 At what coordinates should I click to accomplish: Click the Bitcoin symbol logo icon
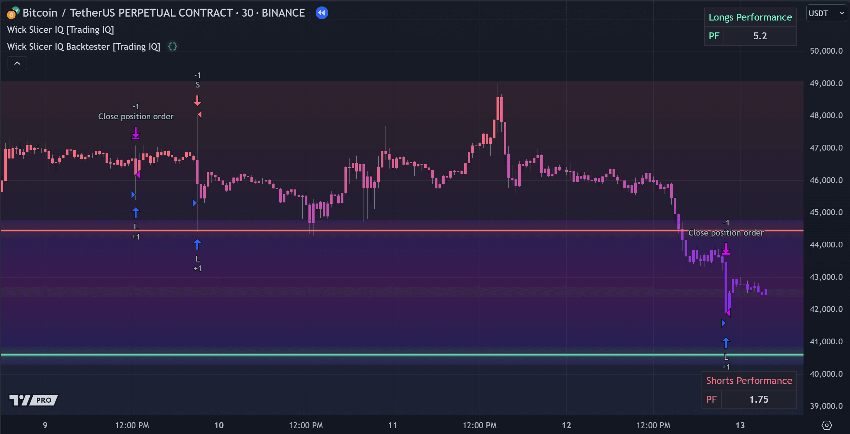click(x=13, y=13)
